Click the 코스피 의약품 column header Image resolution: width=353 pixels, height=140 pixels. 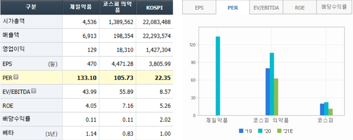click(118, 7)
